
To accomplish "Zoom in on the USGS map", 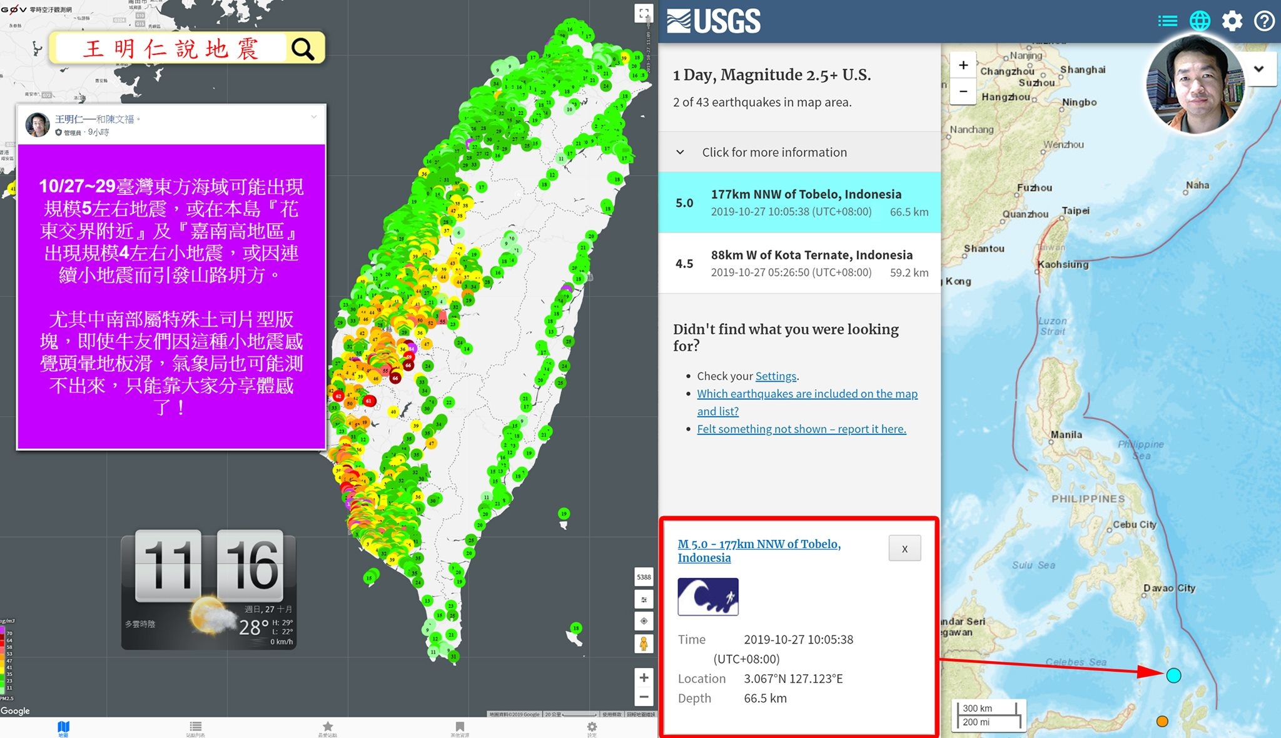I will (963, 65).
